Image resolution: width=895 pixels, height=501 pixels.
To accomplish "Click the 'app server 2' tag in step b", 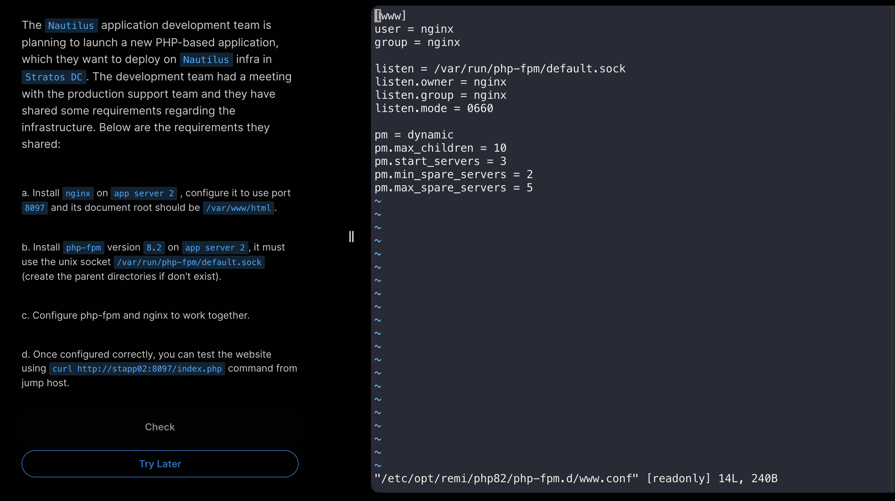I will (x=215, y=248).
